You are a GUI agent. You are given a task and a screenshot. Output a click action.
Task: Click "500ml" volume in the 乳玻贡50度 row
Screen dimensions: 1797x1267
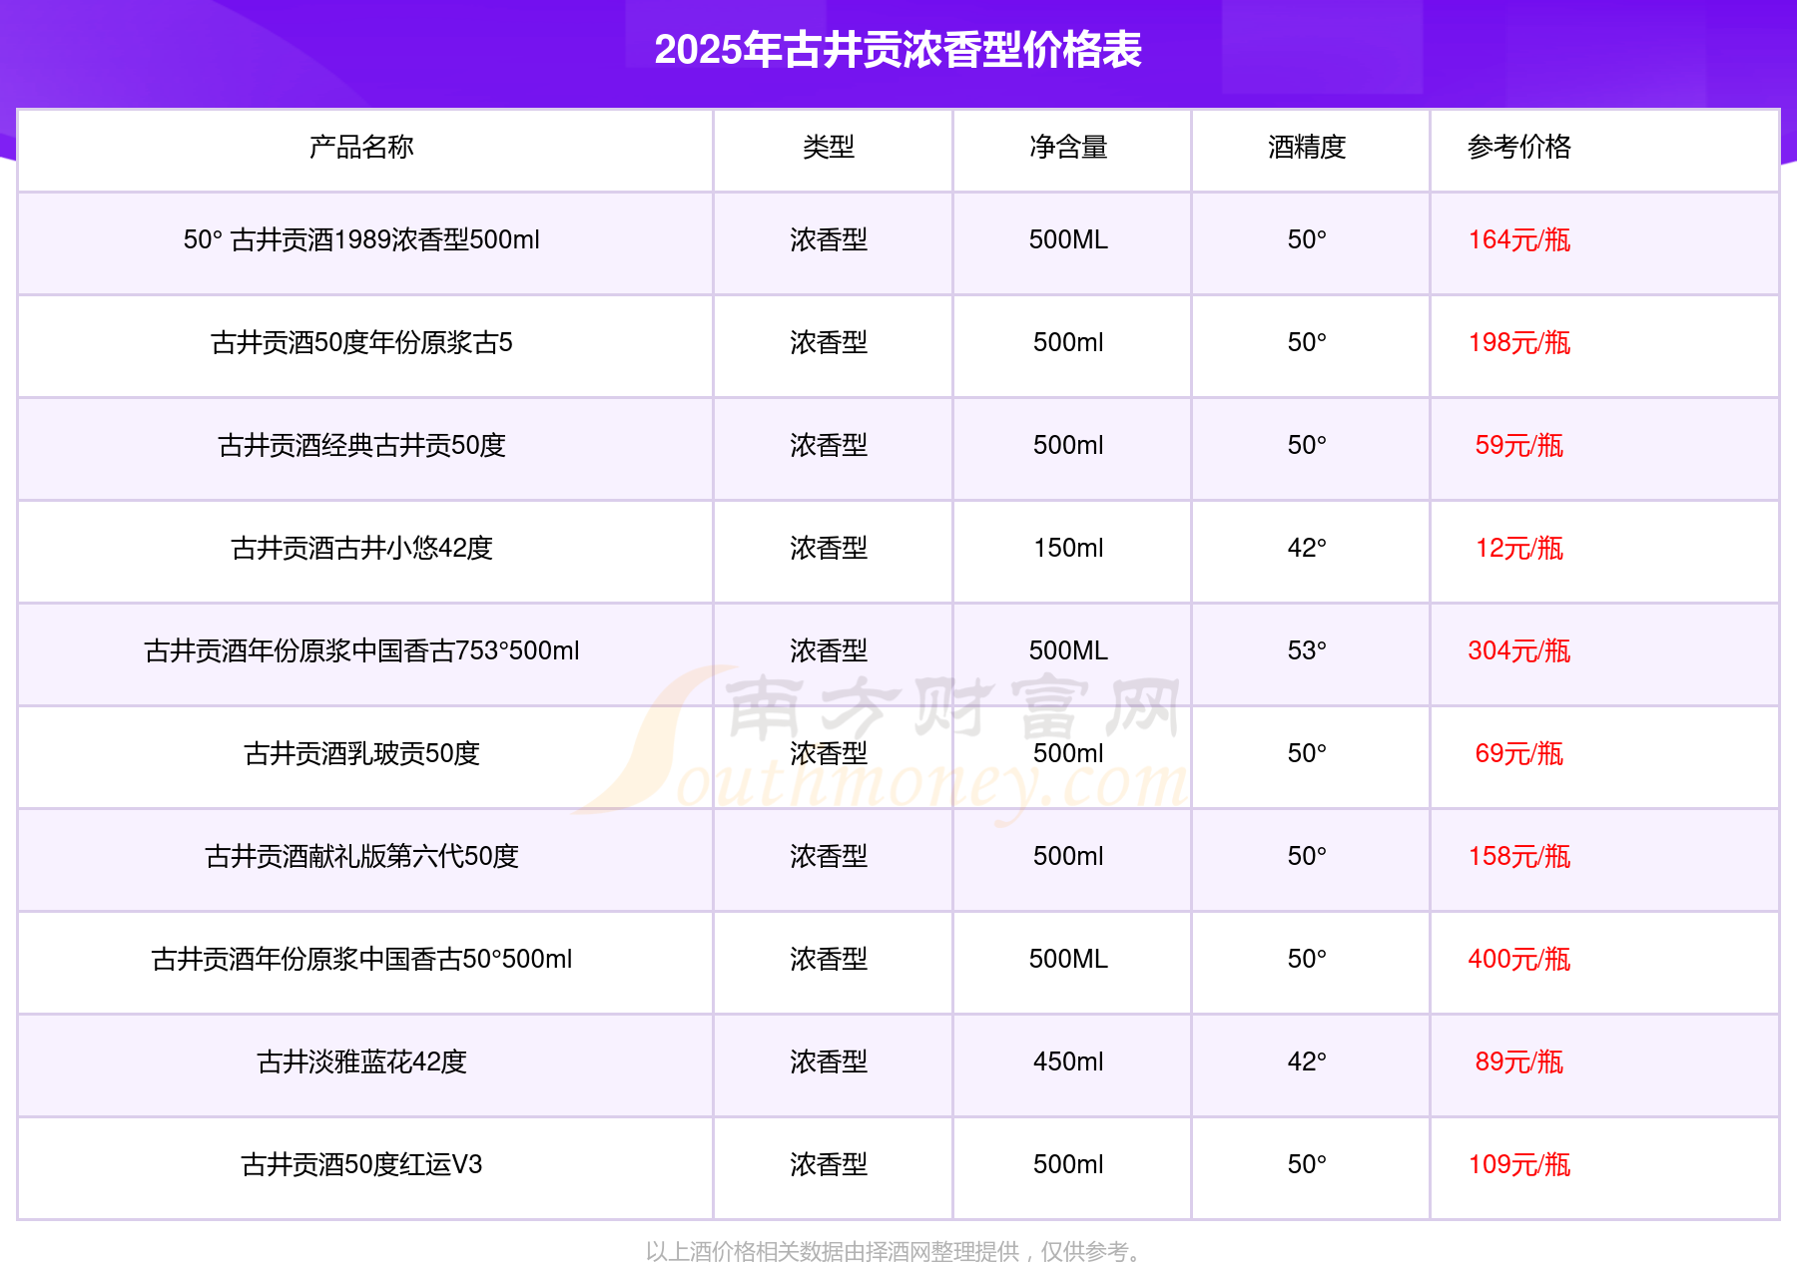[1068, 754]
